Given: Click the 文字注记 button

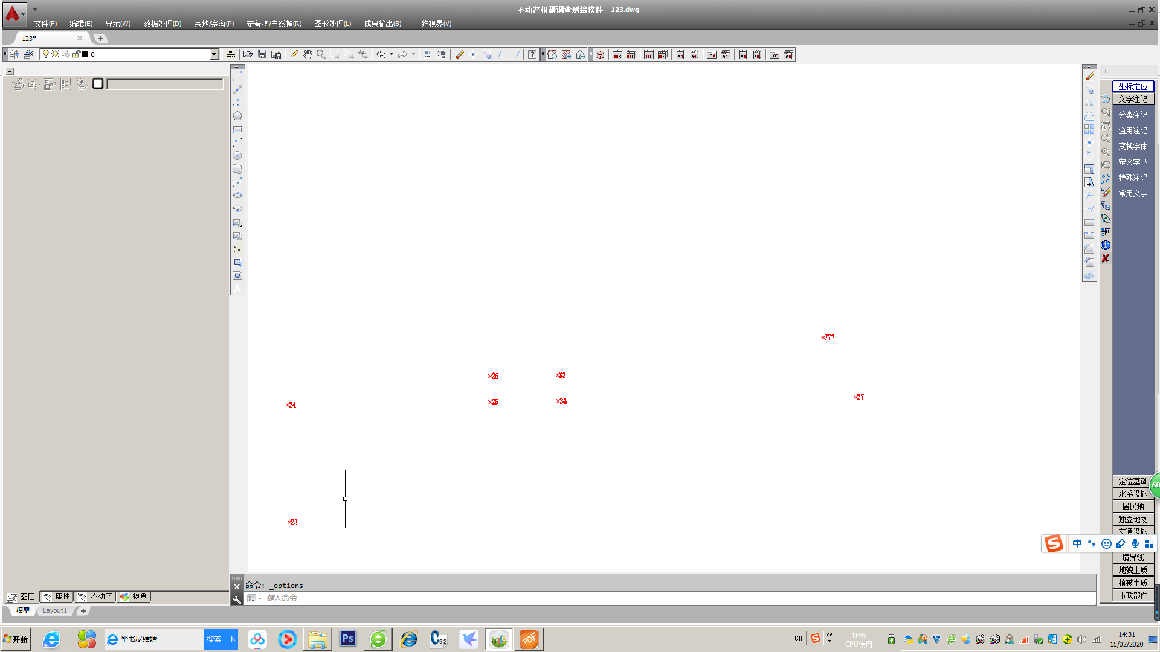Looking at the screenshot, I should point(1133,99).
